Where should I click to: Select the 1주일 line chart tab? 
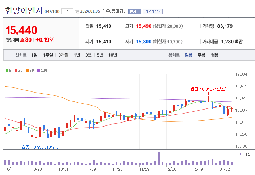pyautogui.click(x=48, y=55)
